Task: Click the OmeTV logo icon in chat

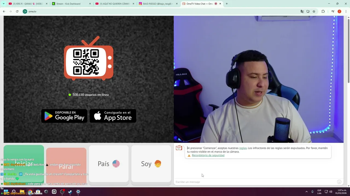Action: [179, 148]
